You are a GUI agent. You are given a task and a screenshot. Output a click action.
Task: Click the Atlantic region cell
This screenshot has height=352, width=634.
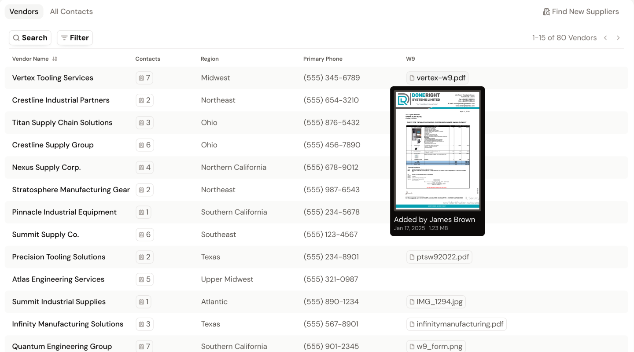pyautogui.click(x=214, y=302)
